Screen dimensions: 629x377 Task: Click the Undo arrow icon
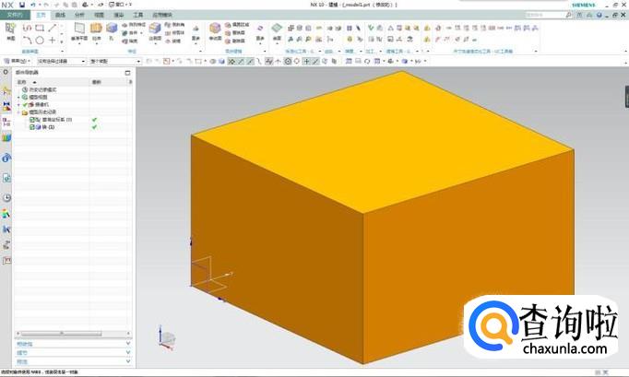coord(33,5)
